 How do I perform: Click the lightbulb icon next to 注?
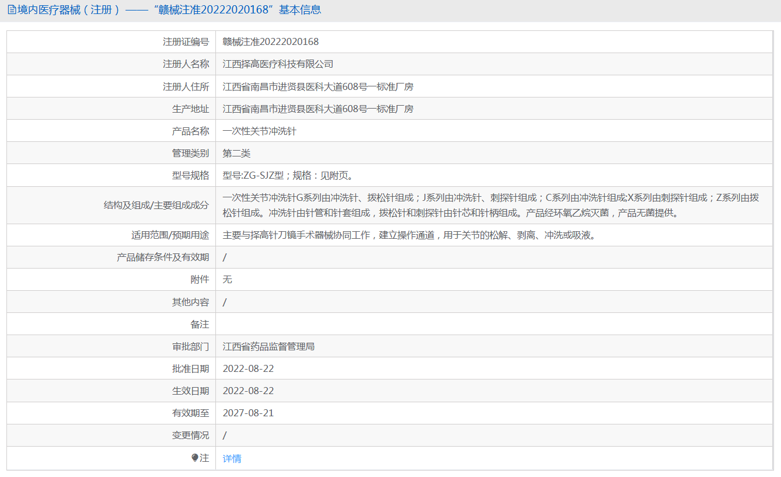[195, 458]
